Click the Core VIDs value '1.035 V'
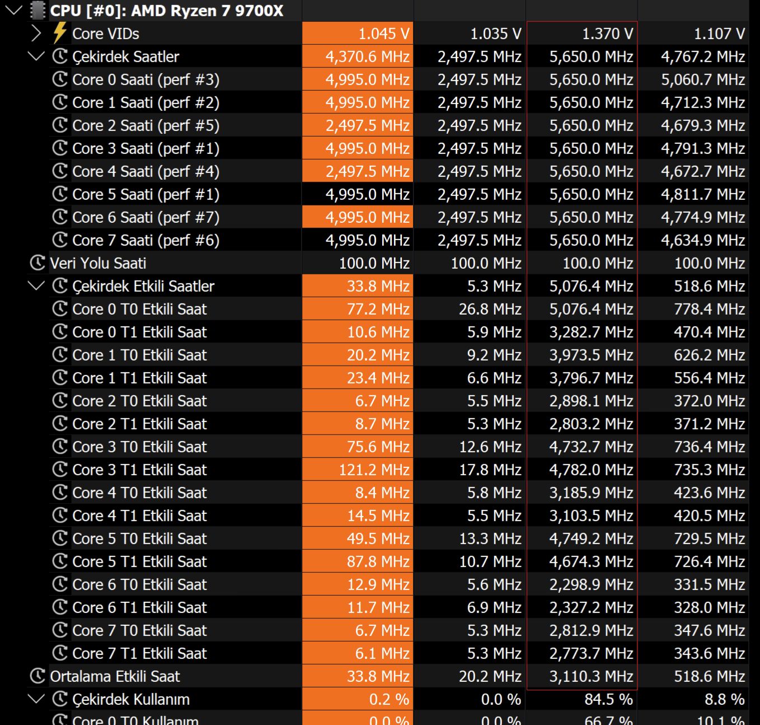This screenshot has width=760, height=725. point(496,34)
